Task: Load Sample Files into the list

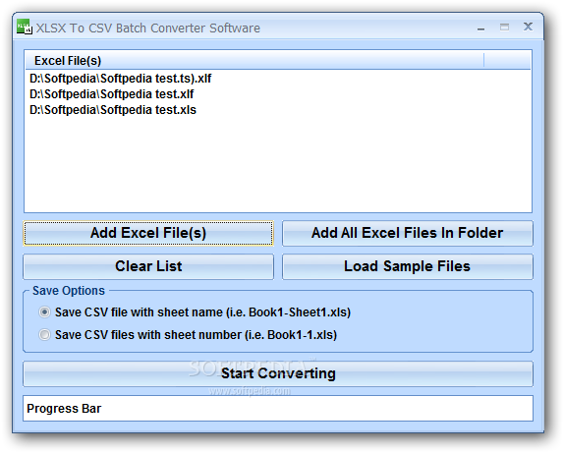Action: (x=407, y=266)
